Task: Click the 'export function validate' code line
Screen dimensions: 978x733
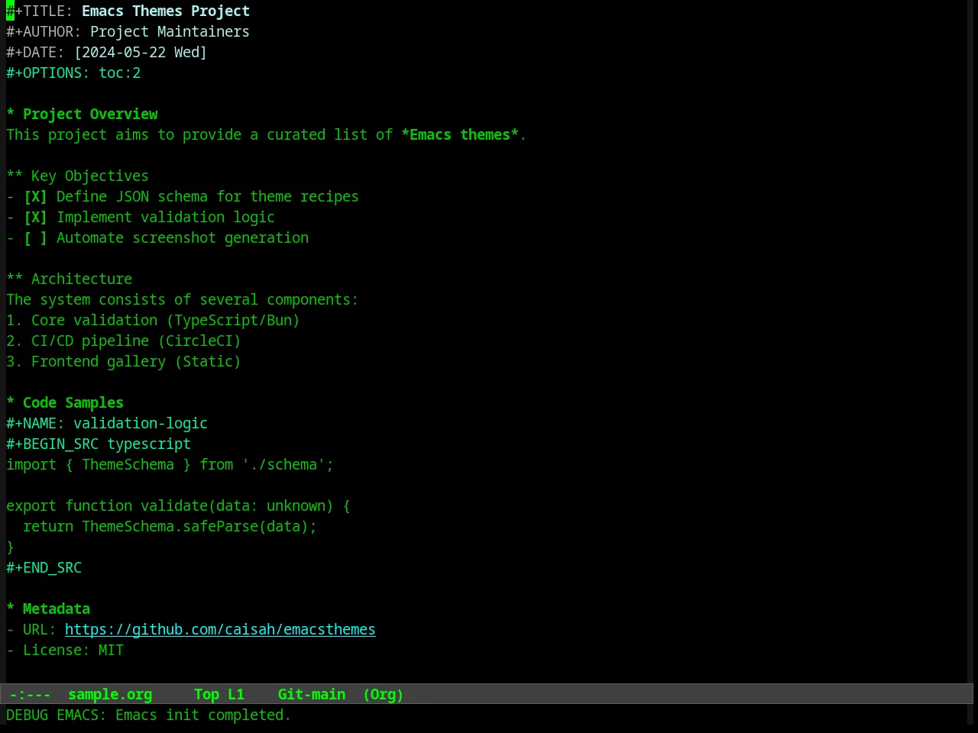Action: click(x=178, y=506)
